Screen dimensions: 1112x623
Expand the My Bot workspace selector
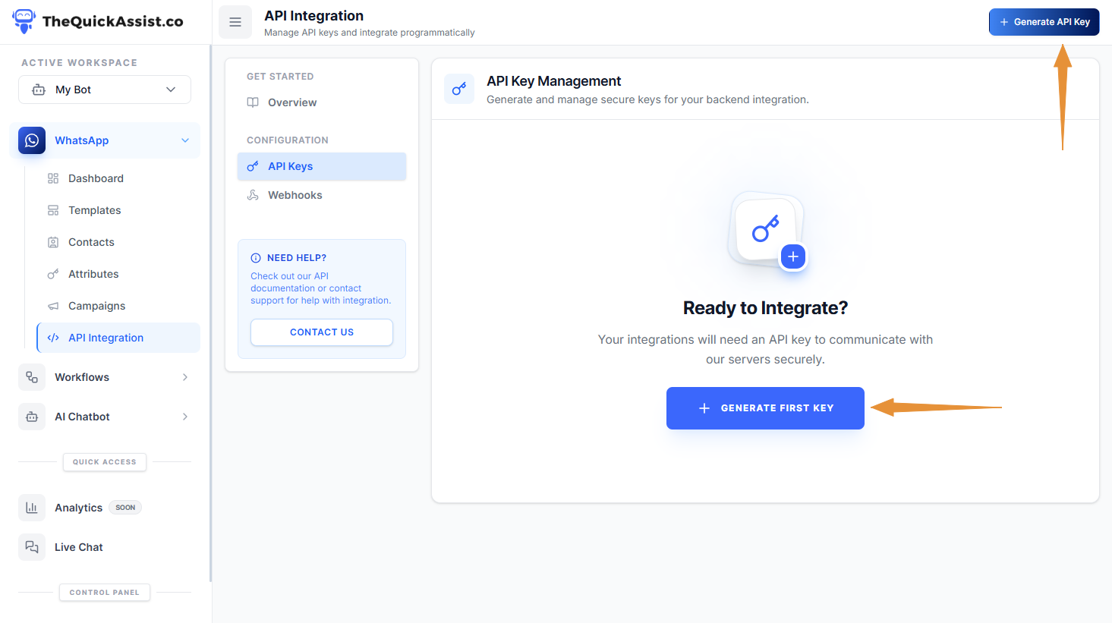(x=104, y=89)
